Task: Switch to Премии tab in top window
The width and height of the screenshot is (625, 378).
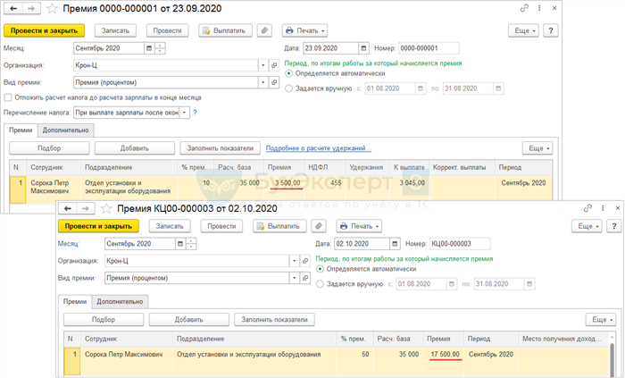Action: 21,130
